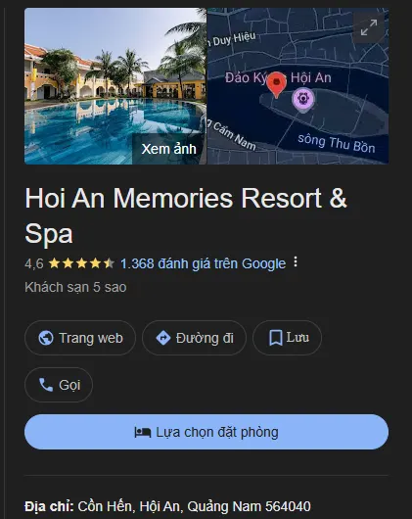Click the sông Thu Bồn label on map
The width and height of the screenshot is (412, 519).
tap(337, 144)
